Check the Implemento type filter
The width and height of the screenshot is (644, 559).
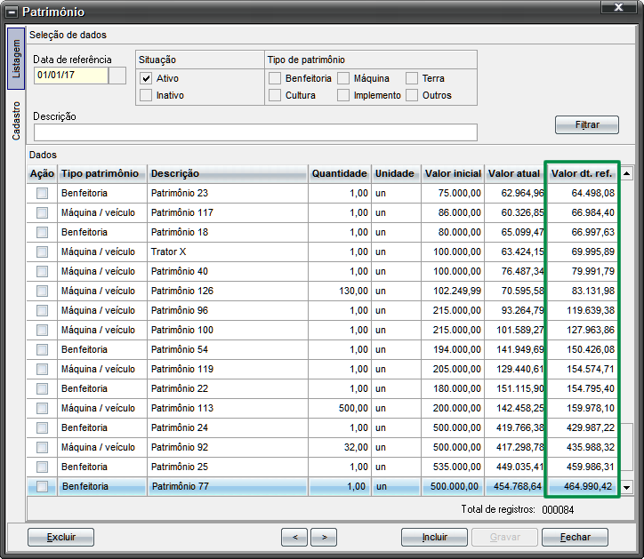coord(343,95)
